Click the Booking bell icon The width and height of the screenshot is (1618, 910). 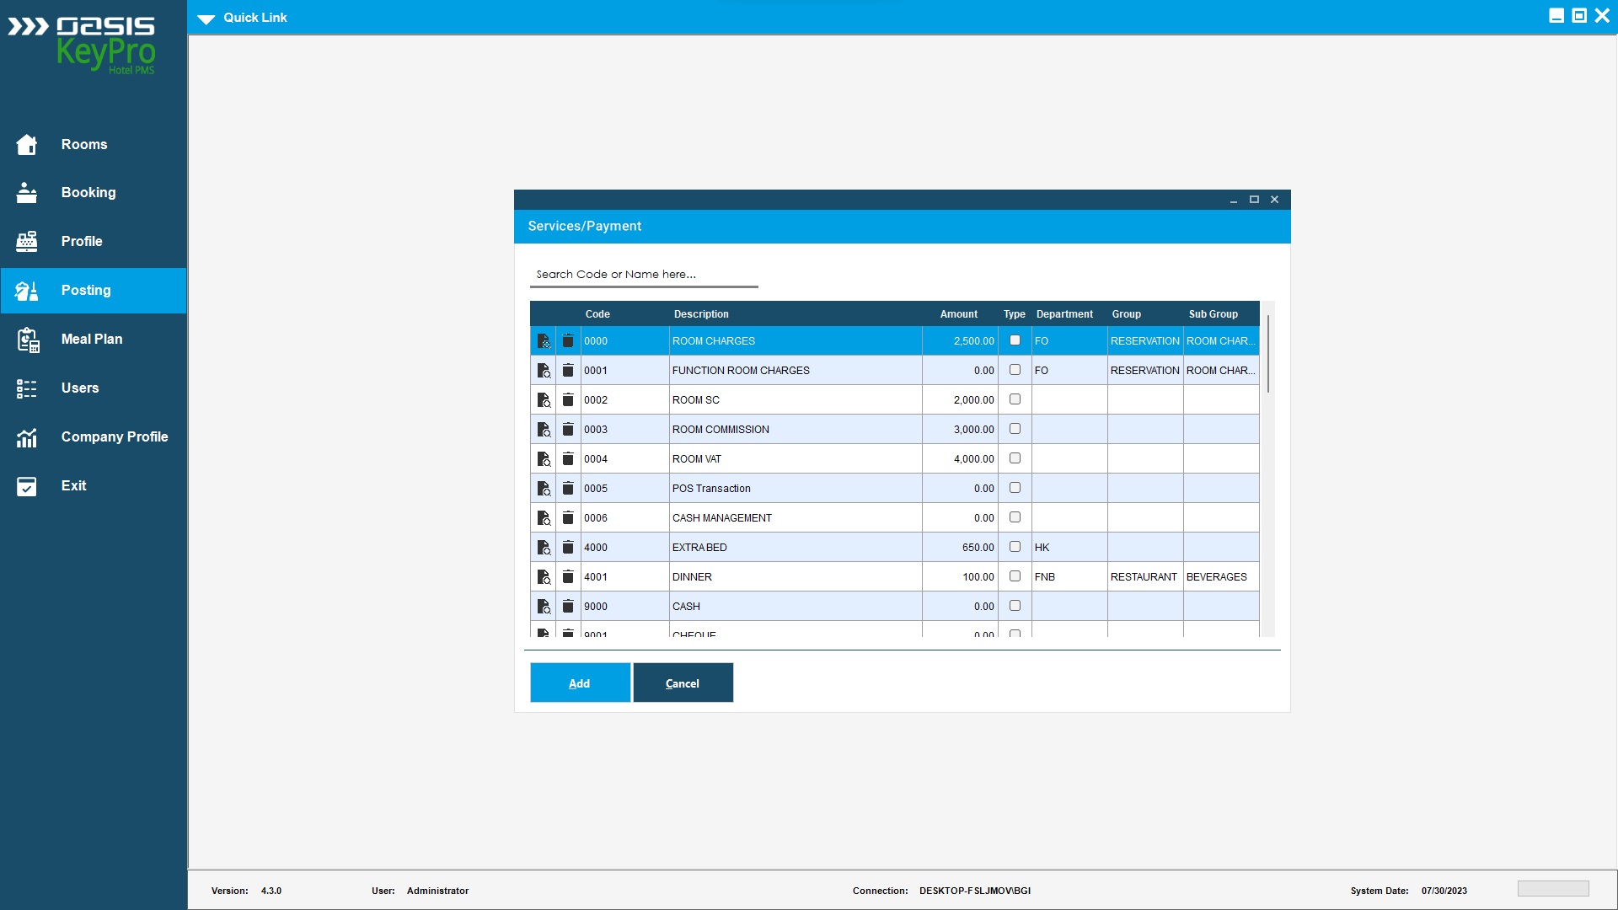pyautogui.click(x=27, y=193)
